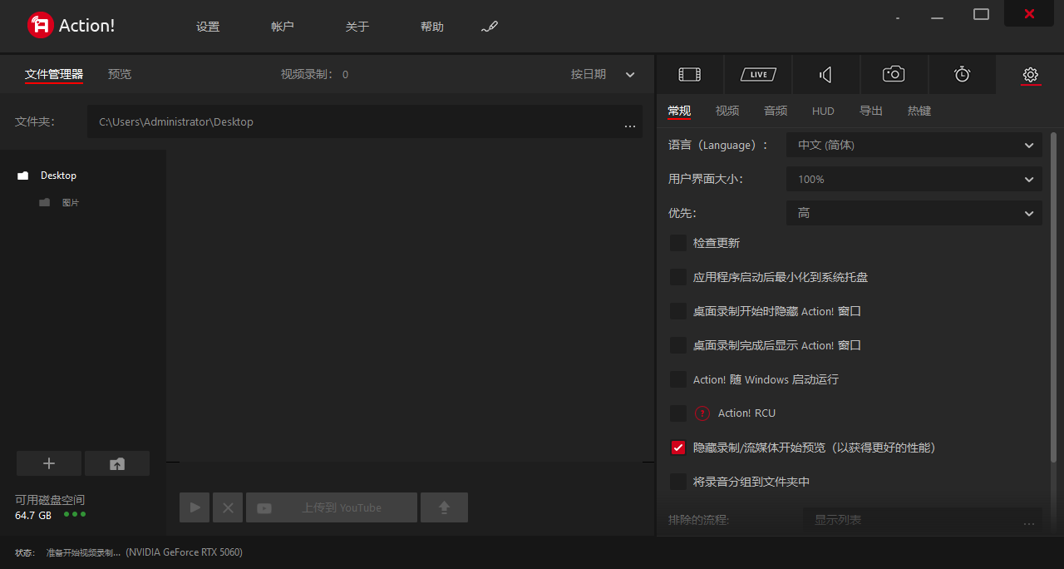Open the 热键 settings tab
1064x569 pixels.
pos(919,111)
